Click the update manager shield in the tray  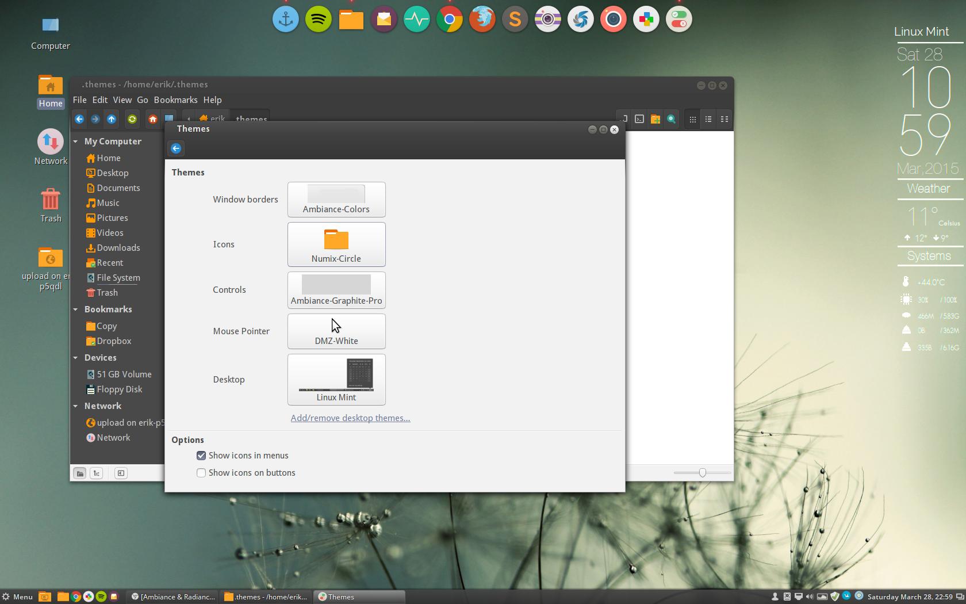point(834,597)
